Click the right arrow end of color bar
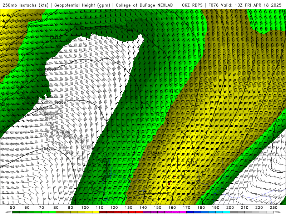Screen dimensions: 286x214 click(277, 212)
